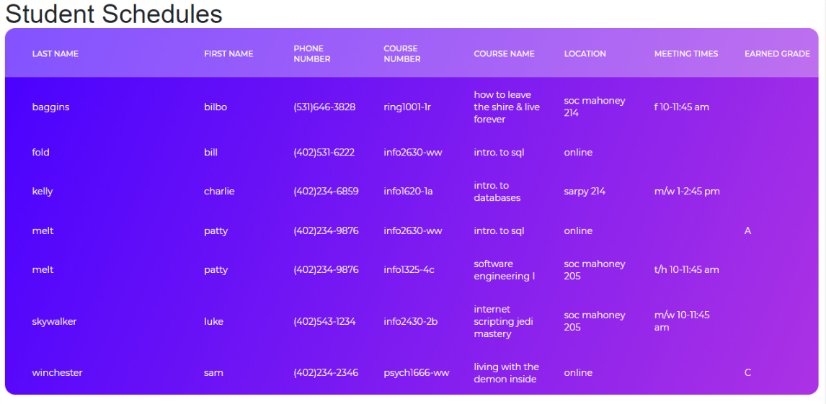Image resolution: width=826 pixels, height=404 pixels.
Task: Click the EARNED GRADE column header
Action: [x=777, y=54]
